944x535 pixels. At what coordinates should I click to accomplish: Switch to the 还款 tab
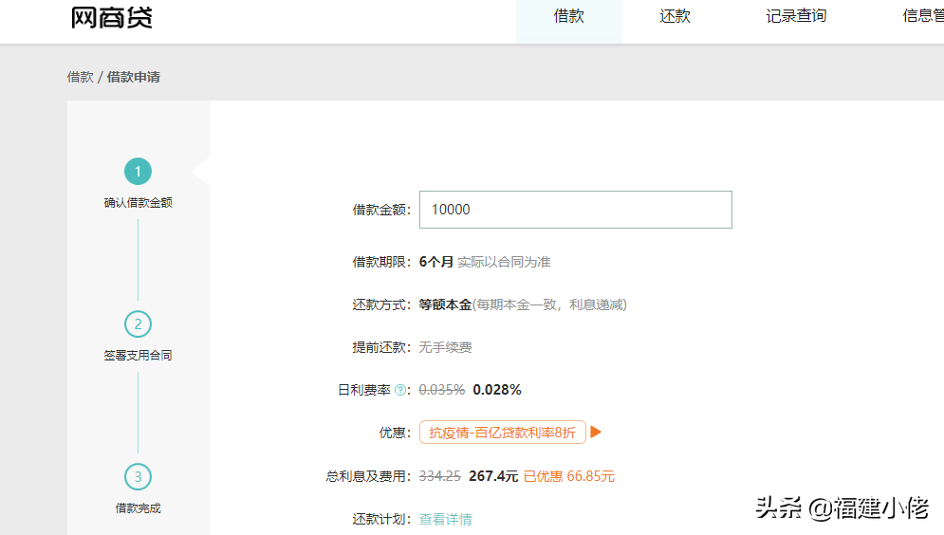675,16
